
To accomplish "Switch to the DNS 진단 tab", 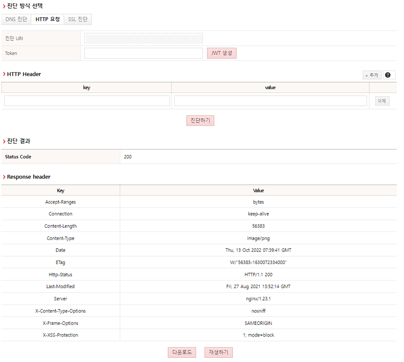I will click(16, 19).
